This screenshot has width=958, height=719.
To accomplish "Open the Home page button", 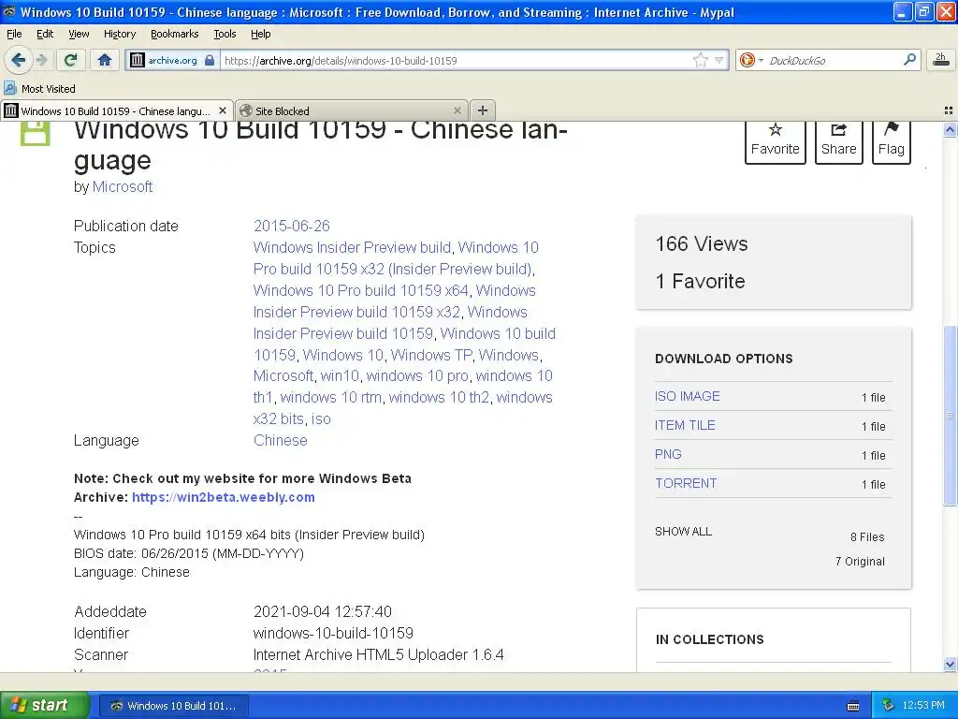I will pyautogui.click(x=105, y=60).
